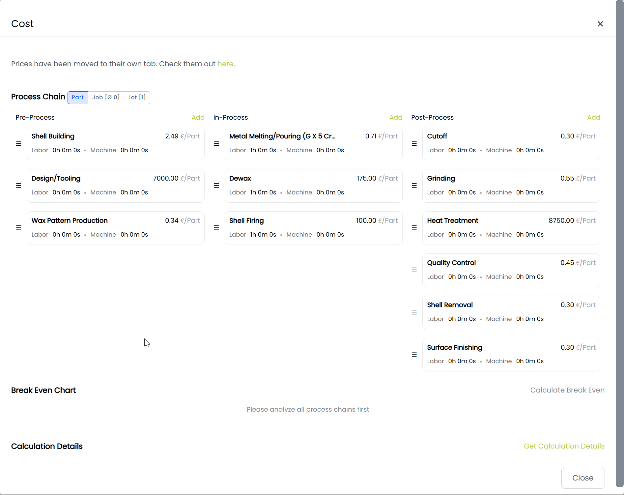
Task: Click the reorder handle beside Quality Control
Action: (414, 270)
